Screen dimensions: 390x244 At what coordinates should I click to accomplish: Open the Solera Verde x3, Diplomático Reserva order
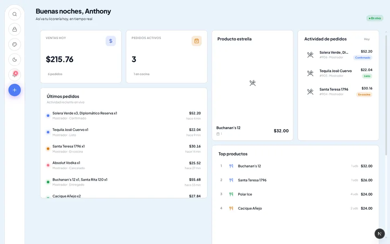(x=123, y=115)
